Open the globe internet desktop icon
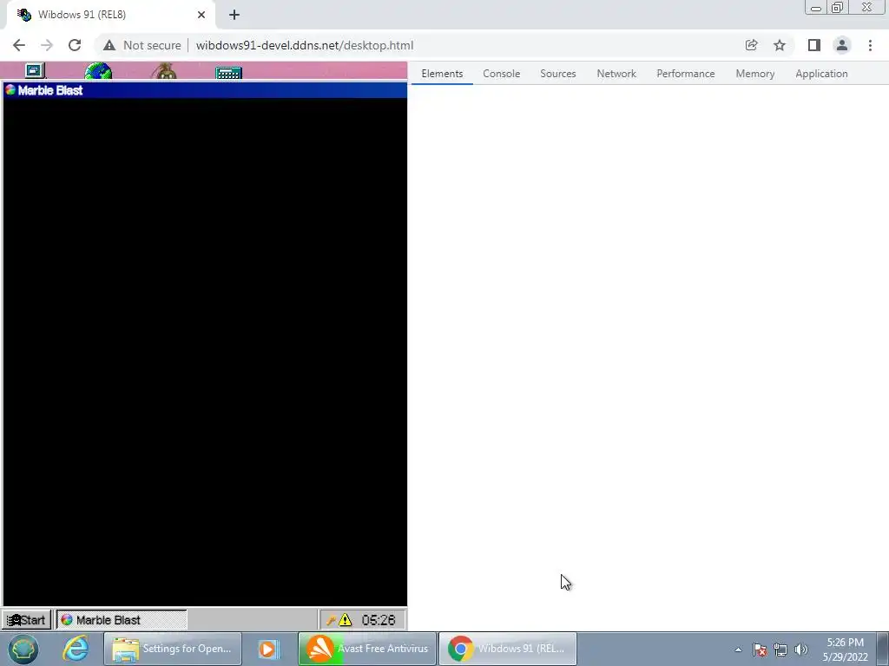This screenshot has height=666, width=889. [98, 71]
